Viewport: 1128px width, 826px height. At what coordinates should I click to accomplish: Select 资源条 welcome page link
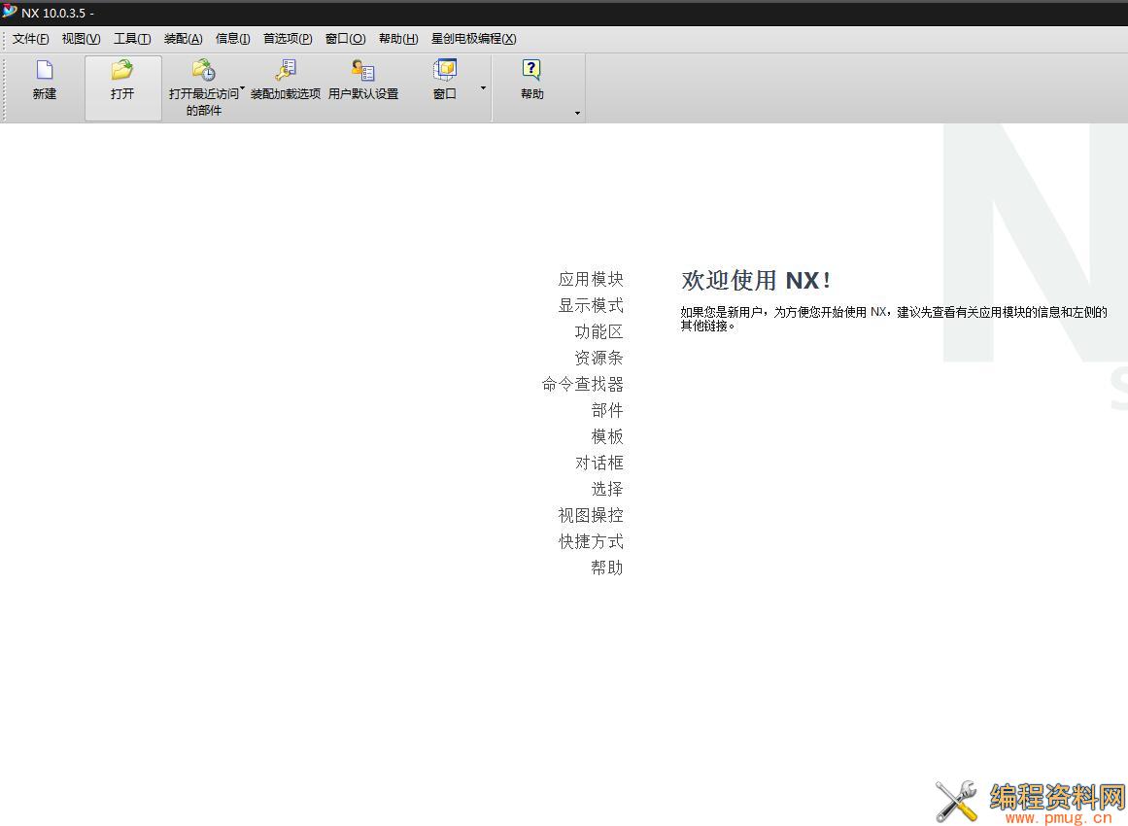click(x=598, y=358)
